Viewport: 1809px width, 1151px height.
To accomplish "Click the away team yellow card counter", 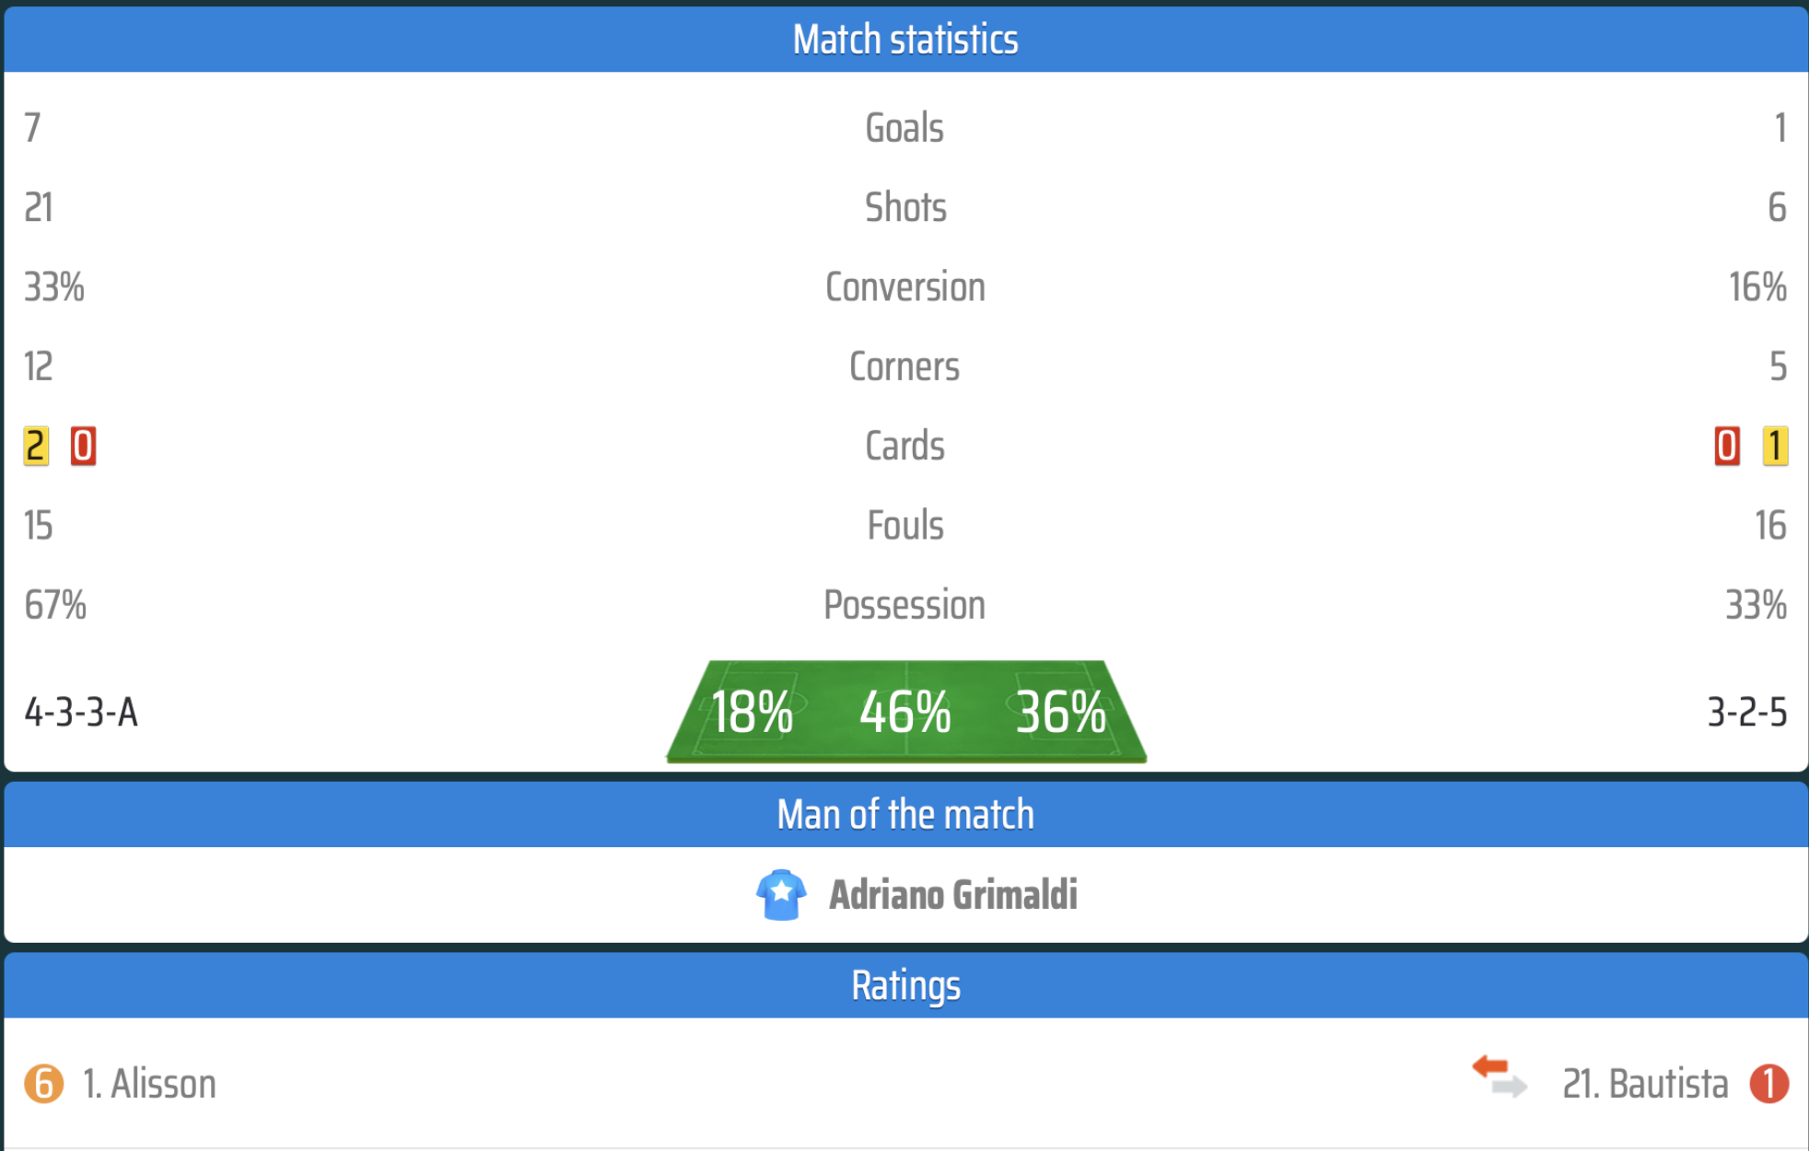I will pos(1775,447).
